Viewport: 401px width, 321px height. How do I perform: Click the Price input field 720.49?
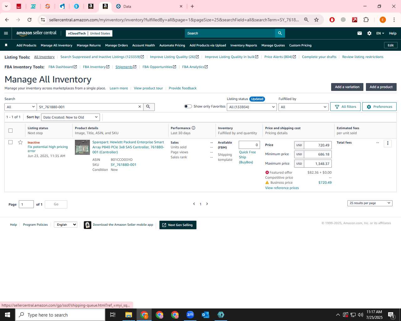coord(318,145)
